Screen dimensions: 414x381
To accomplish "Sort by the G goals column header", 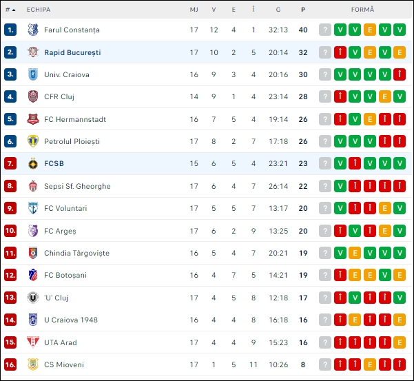I will (278, 10).
